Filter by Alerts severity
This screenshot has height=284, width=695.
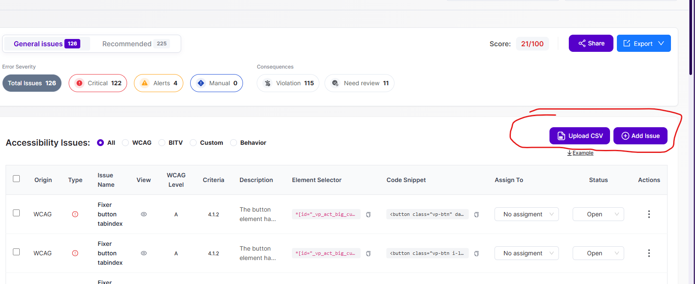pyautogui.click(x=158, y=83)
